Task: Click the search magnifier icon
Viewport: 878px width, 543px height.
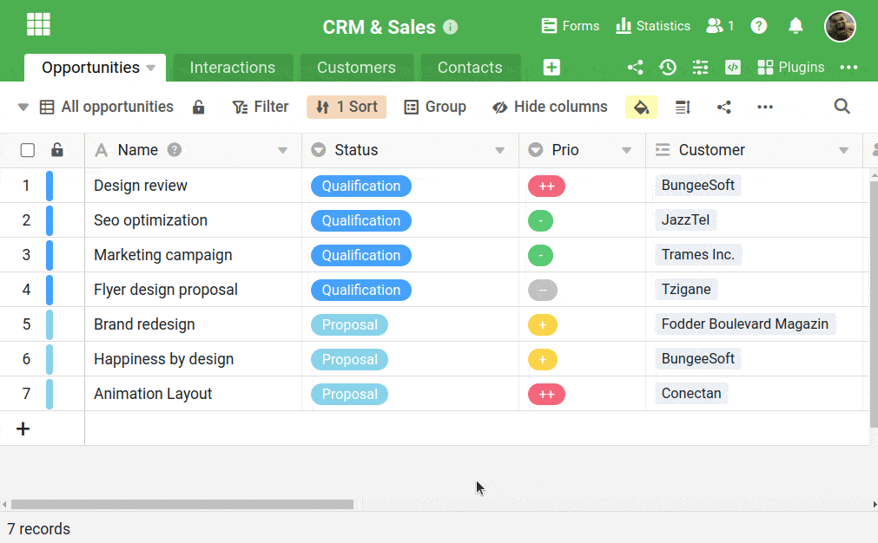Action: click(x=842, y=106)
